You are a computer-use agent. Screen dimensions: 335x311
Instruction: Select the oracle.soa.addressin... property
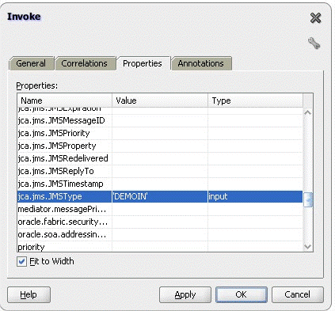(160, 234)
